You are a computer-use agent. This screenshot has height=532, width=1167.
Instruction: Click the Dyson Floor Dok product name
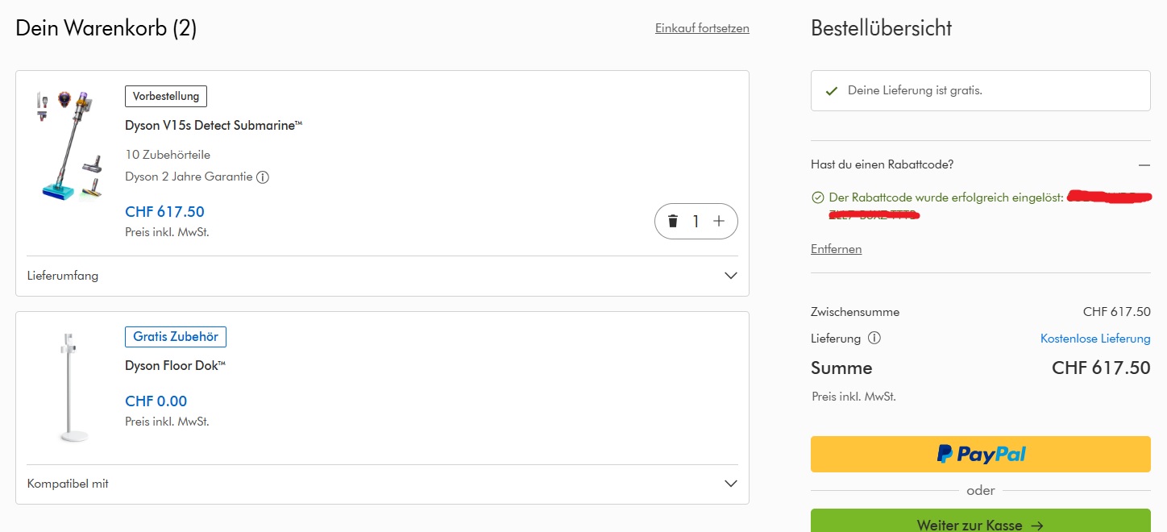tap(175, 366)
